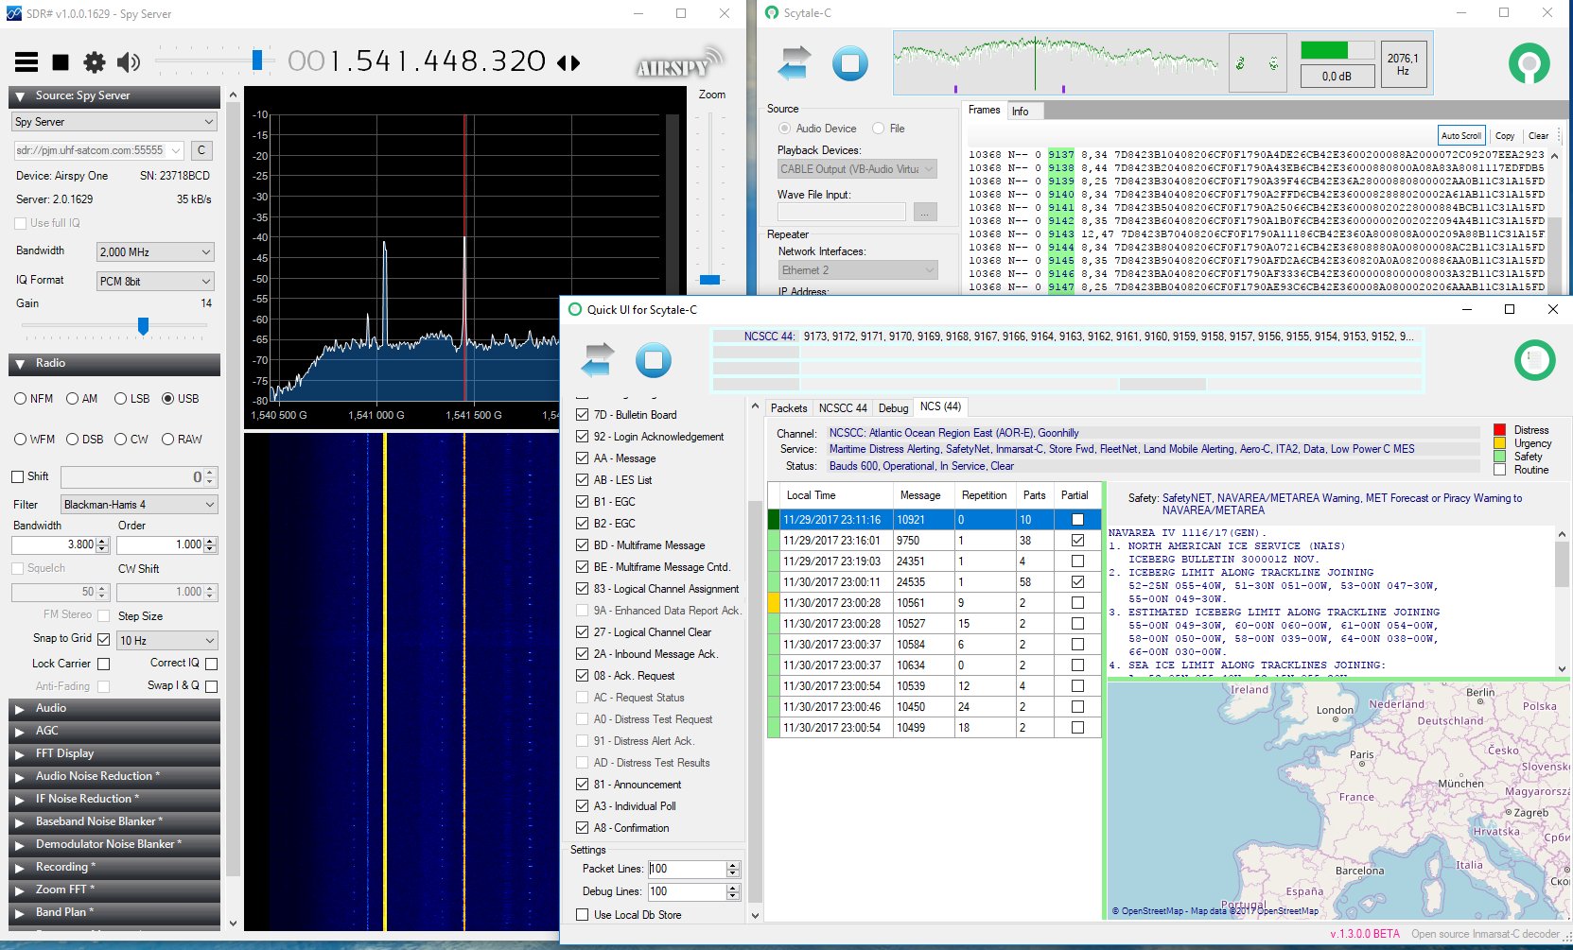This screenshot has width=1573, height=950.
Task: Click the Scytale-C stop demodulator button
Action: [849, 63]
